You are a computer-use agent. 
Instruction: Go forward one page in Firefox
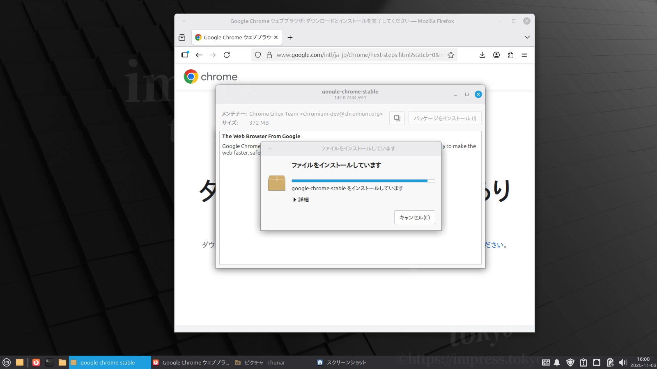point(213,55)
